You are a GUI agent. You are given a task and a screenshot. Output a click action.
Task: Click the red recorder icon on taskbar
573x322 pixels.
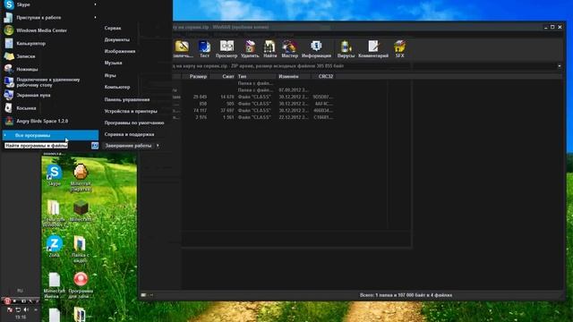7,301
